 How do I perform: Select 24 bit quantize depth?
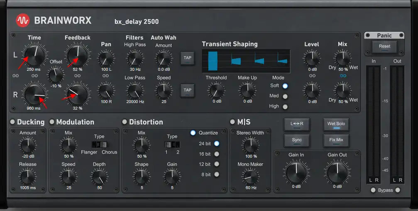[x=217, y=144]
